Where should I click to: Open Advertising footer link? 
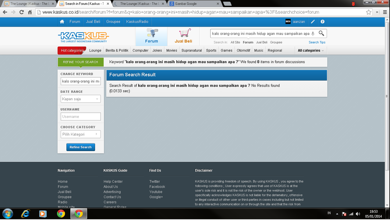point(112,192)
